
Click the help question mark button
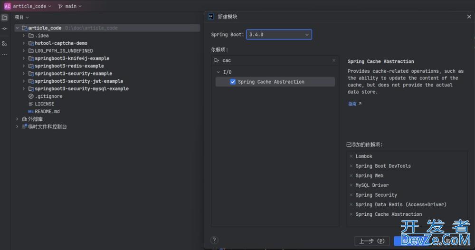pyautogui.click(x=214, y=240)
